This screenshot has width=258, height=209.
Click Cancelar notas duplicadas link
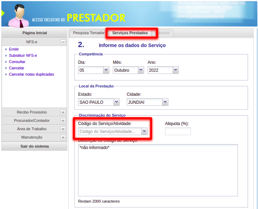tap(31, 74)
